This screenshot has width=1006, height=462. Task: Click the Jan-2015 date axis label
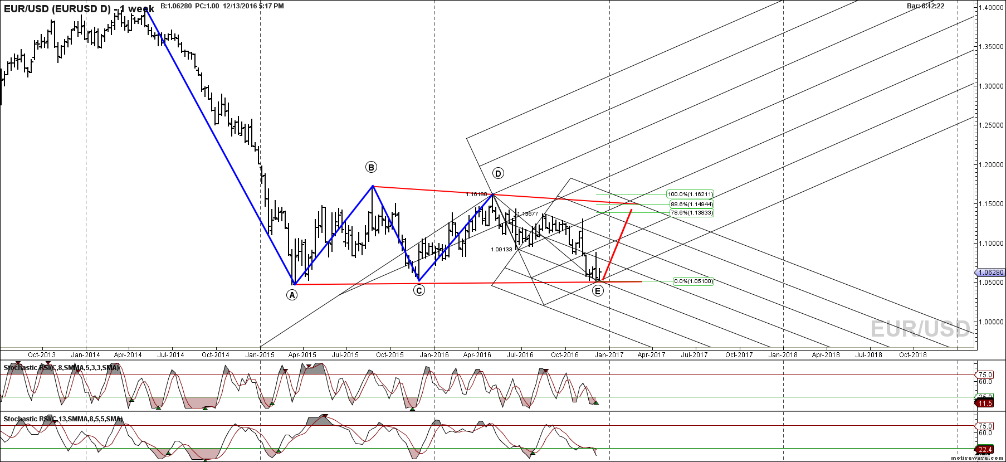[x=260, y=355]
